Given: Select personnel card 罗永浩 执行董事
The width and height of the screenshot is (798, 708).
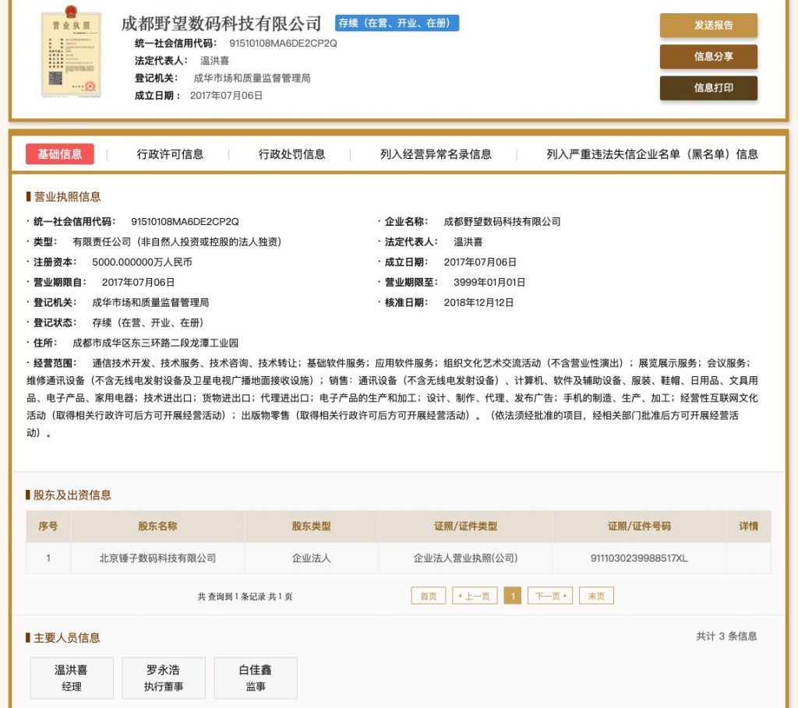Looking at the screenshot, I should point(164,678).
